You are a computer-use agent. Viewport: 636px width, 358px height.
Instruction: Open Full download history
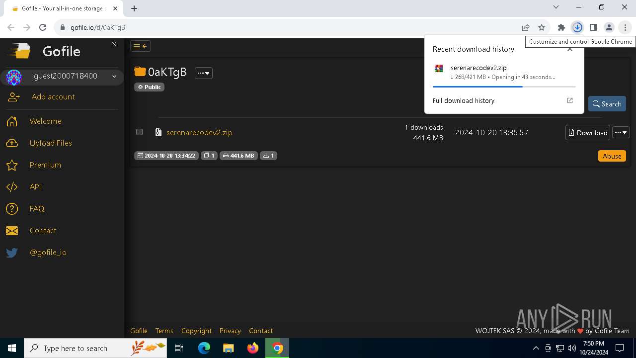(464, 100)
